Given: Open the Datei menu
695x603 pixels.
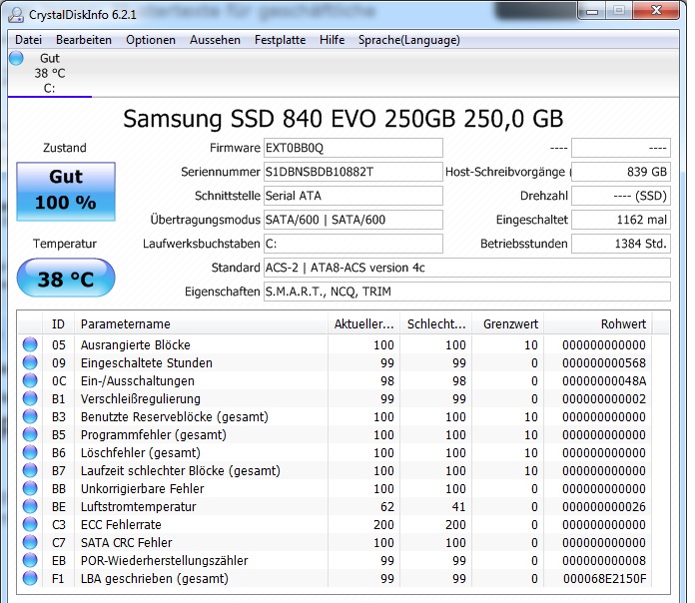Looking at the screenshot, I should coord(28,40).
